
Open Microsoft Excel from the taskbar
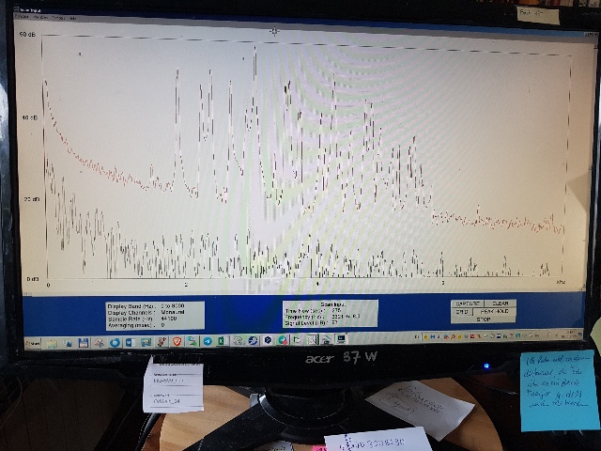point(223,341)
